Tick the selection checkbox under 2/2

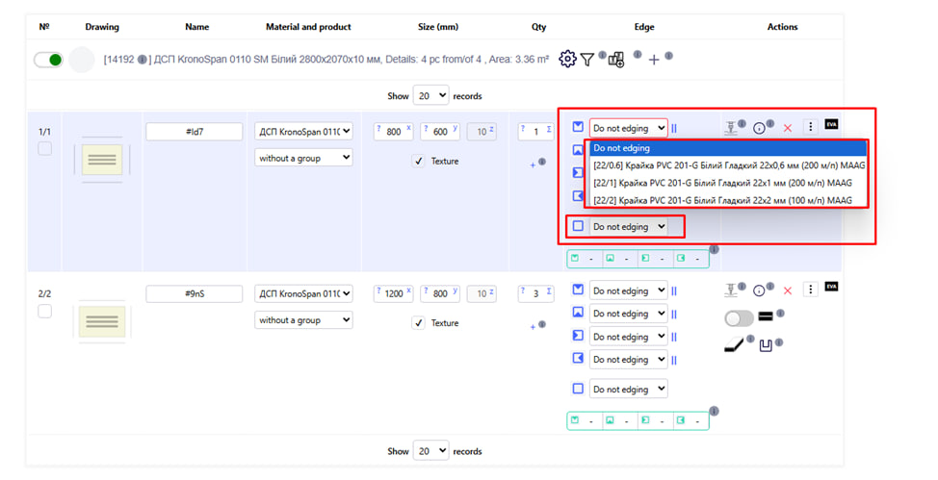[44, 311]
